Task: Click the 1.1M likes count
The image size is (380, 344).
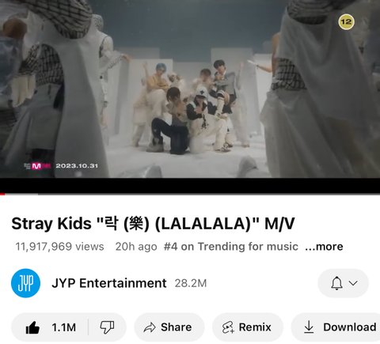Action: tap(64, 327)
